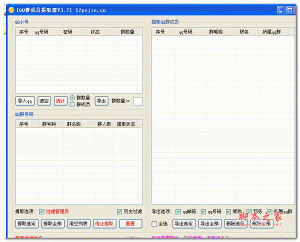This screenshot has width=300, height=242.
Task: Click 序号 column header in QQ群号码 table
Action: pos(27,124)
